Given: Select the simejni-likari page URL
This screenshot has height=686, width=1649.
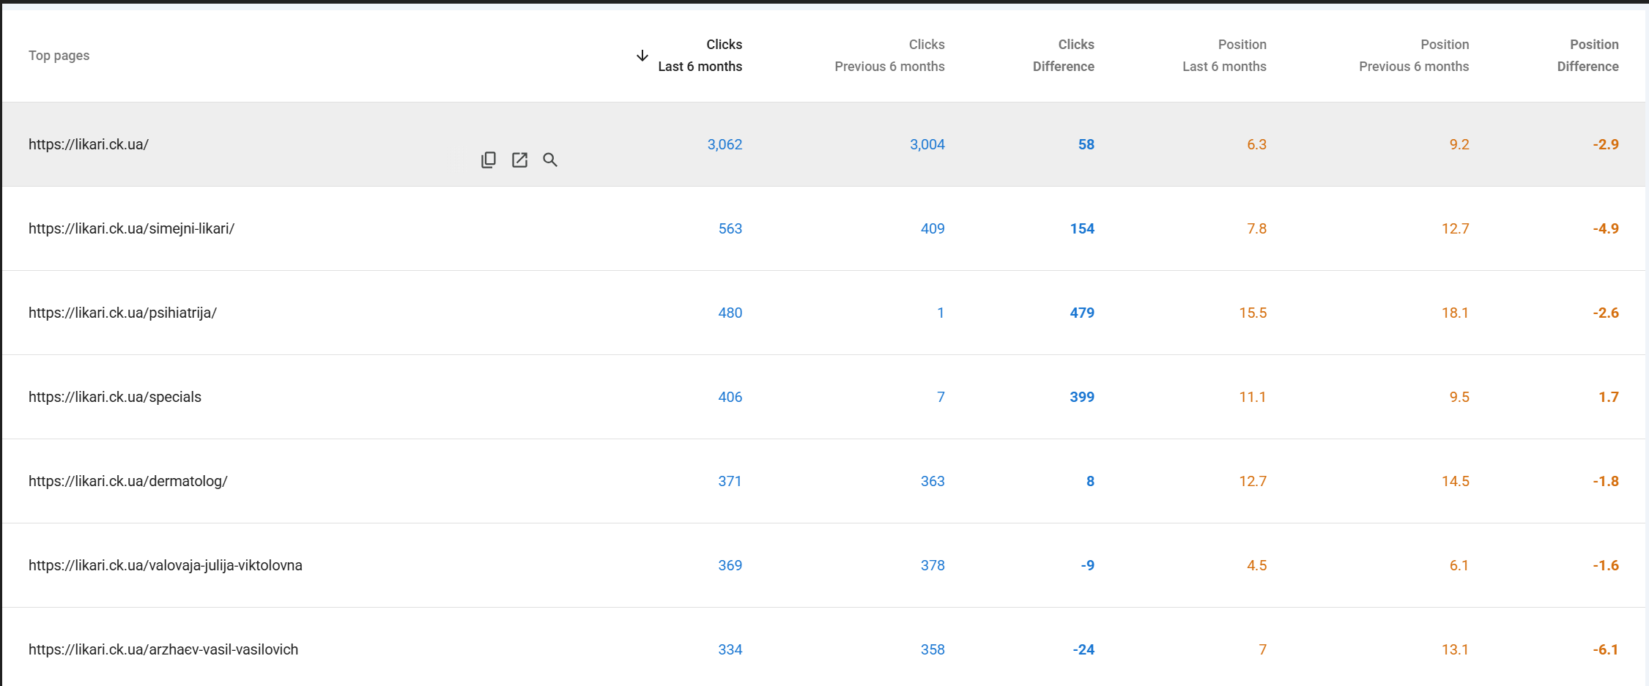Looking at the screenshot, I should pos(132,228).
